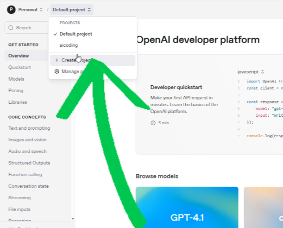Click the sidebar scroll down arrow

pyautogui.click(x=73, y=219)
